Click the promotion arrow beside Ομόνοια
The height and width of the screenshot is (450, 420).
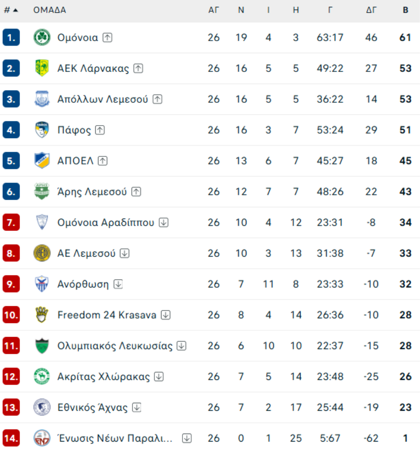tap(107, 38)
